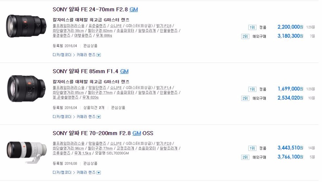Viewport: 322px width, 182px height.
Task: Click the 1위 rank badge for 70-200mm lens
Action: pos(252,148)
